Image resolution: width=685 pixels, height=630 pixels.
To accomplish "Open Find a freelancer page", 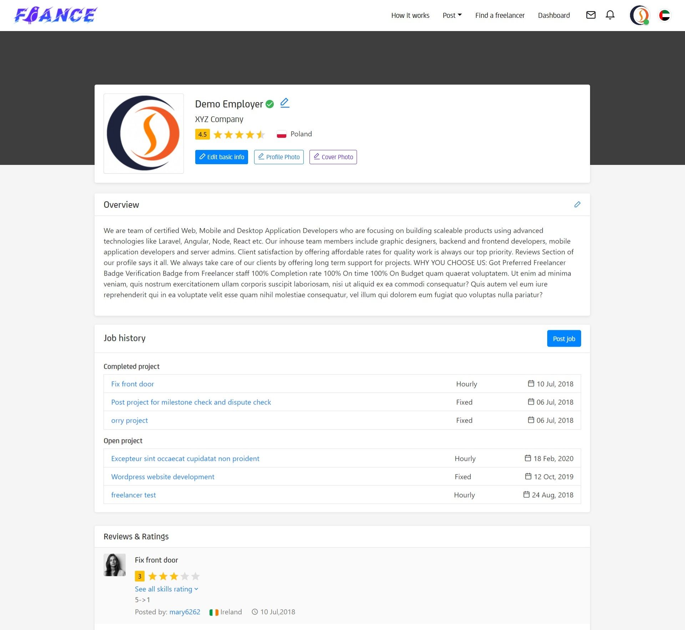I will (500, 15).
